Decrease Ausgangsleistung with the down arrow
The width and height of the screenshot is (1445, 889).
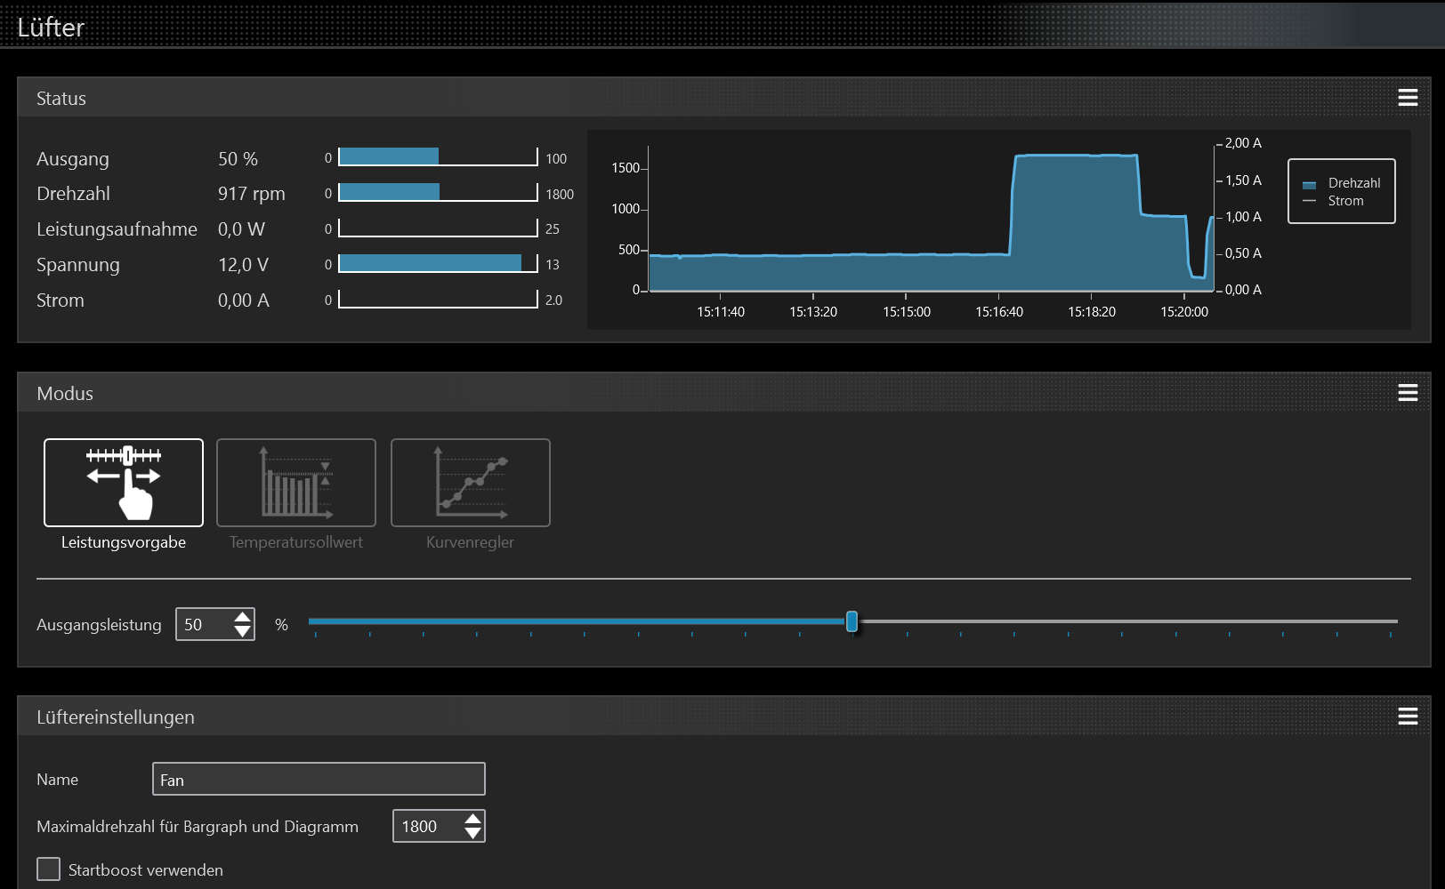coord(242,631)
